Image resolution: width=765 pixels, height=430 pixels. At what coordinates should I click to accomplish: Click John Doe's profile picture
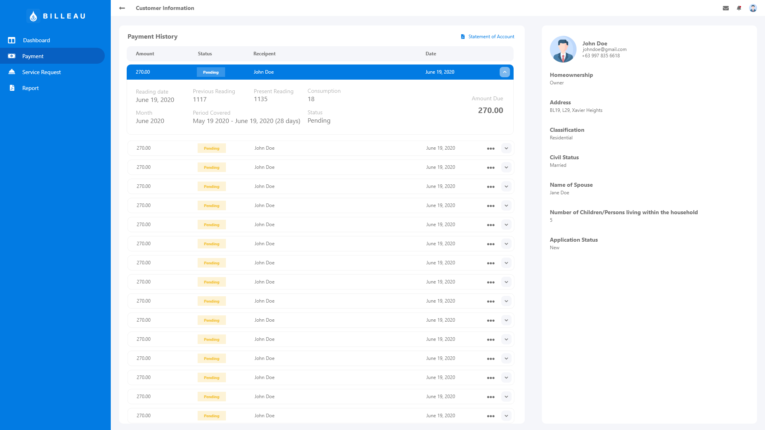coord(563,49)
